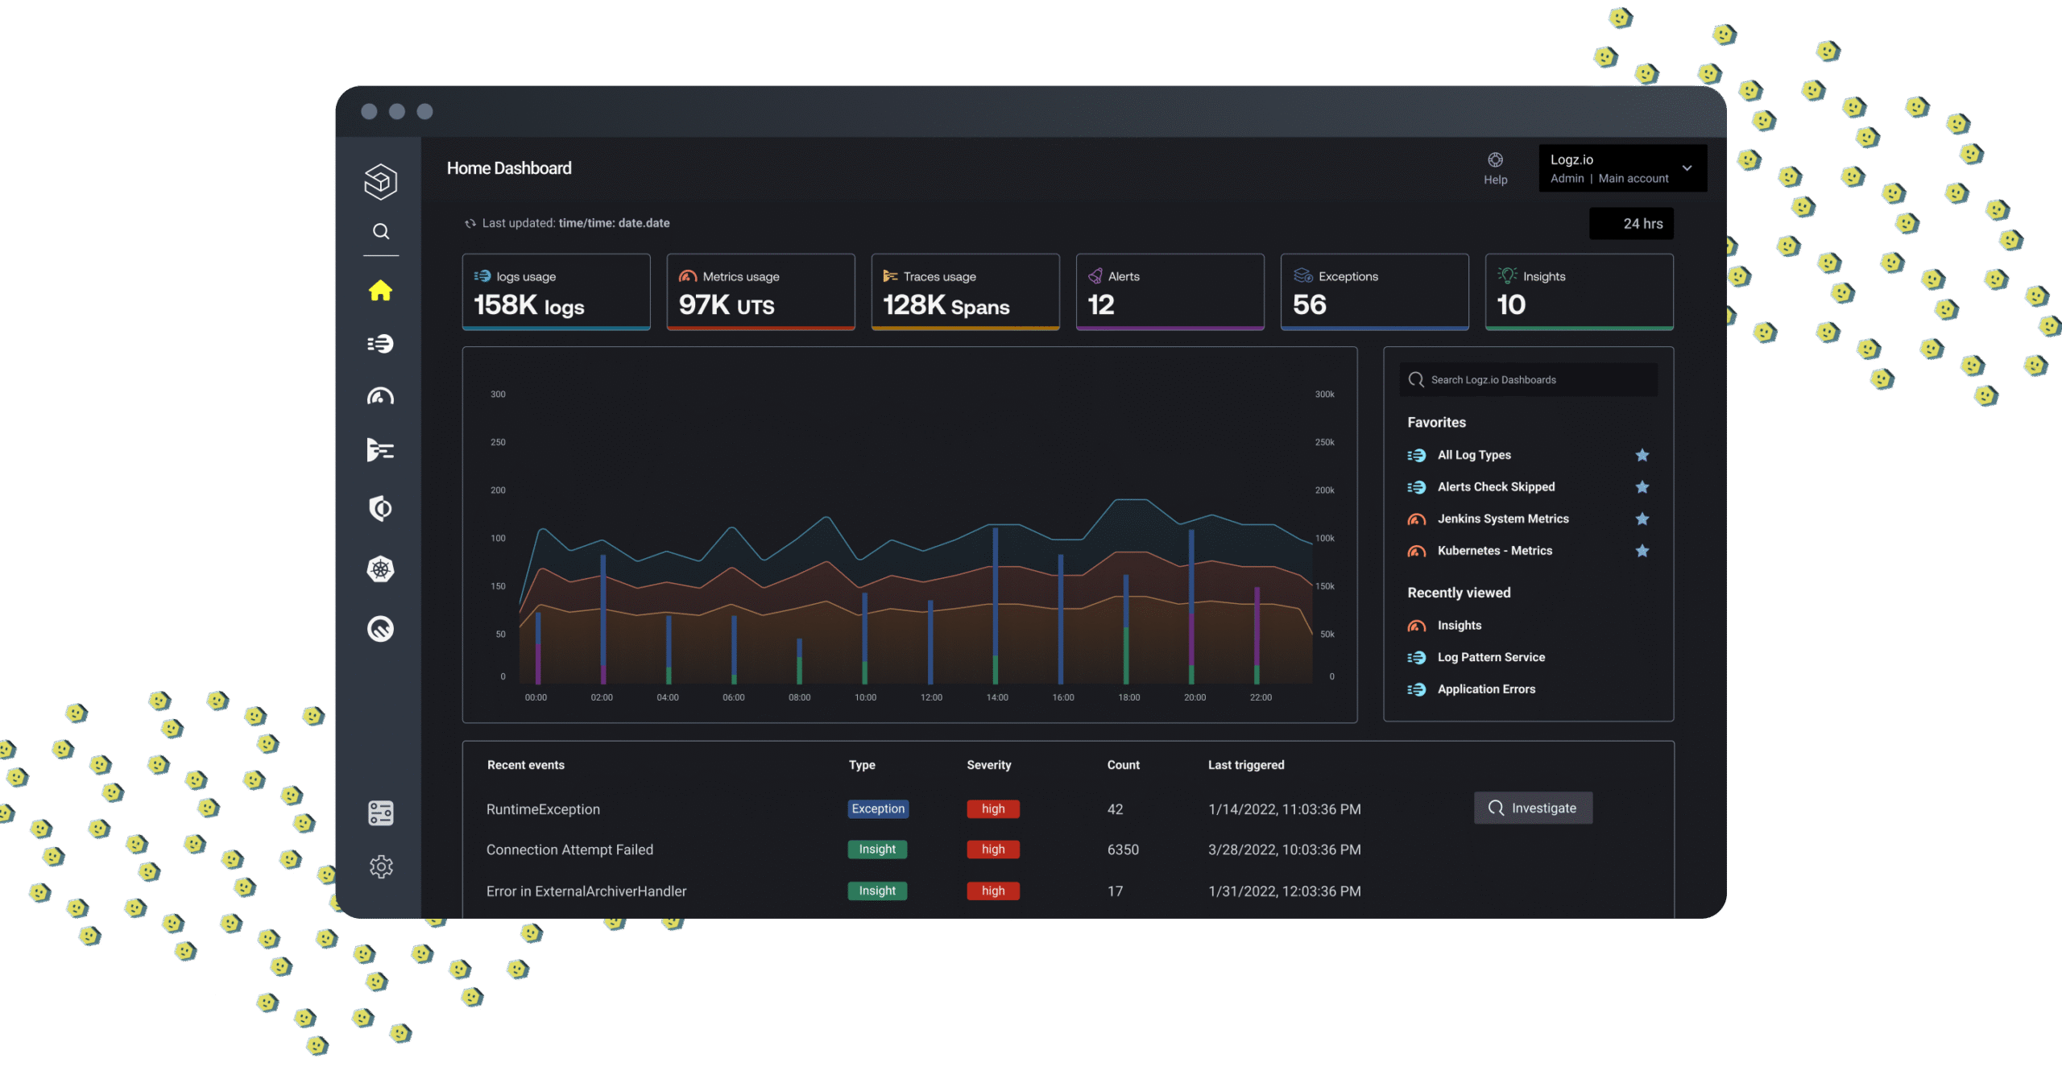Open the Alerts card showing 12
Image resolution: width=2062 pixels, height=1079 pixels.
click(1170, 292)
